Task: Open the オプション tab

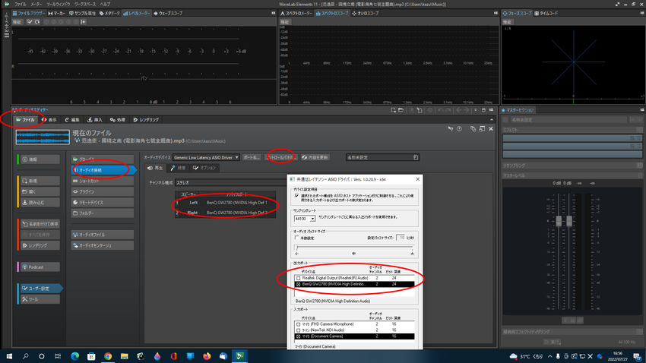Action: [204, 168]
